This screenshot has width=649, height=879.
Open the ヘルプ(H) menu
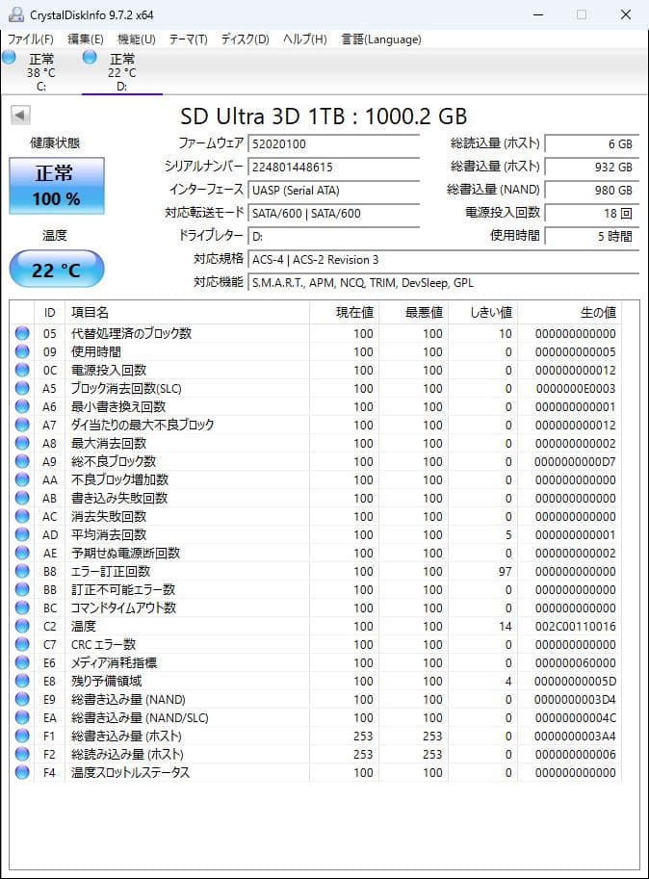point(305,39)
